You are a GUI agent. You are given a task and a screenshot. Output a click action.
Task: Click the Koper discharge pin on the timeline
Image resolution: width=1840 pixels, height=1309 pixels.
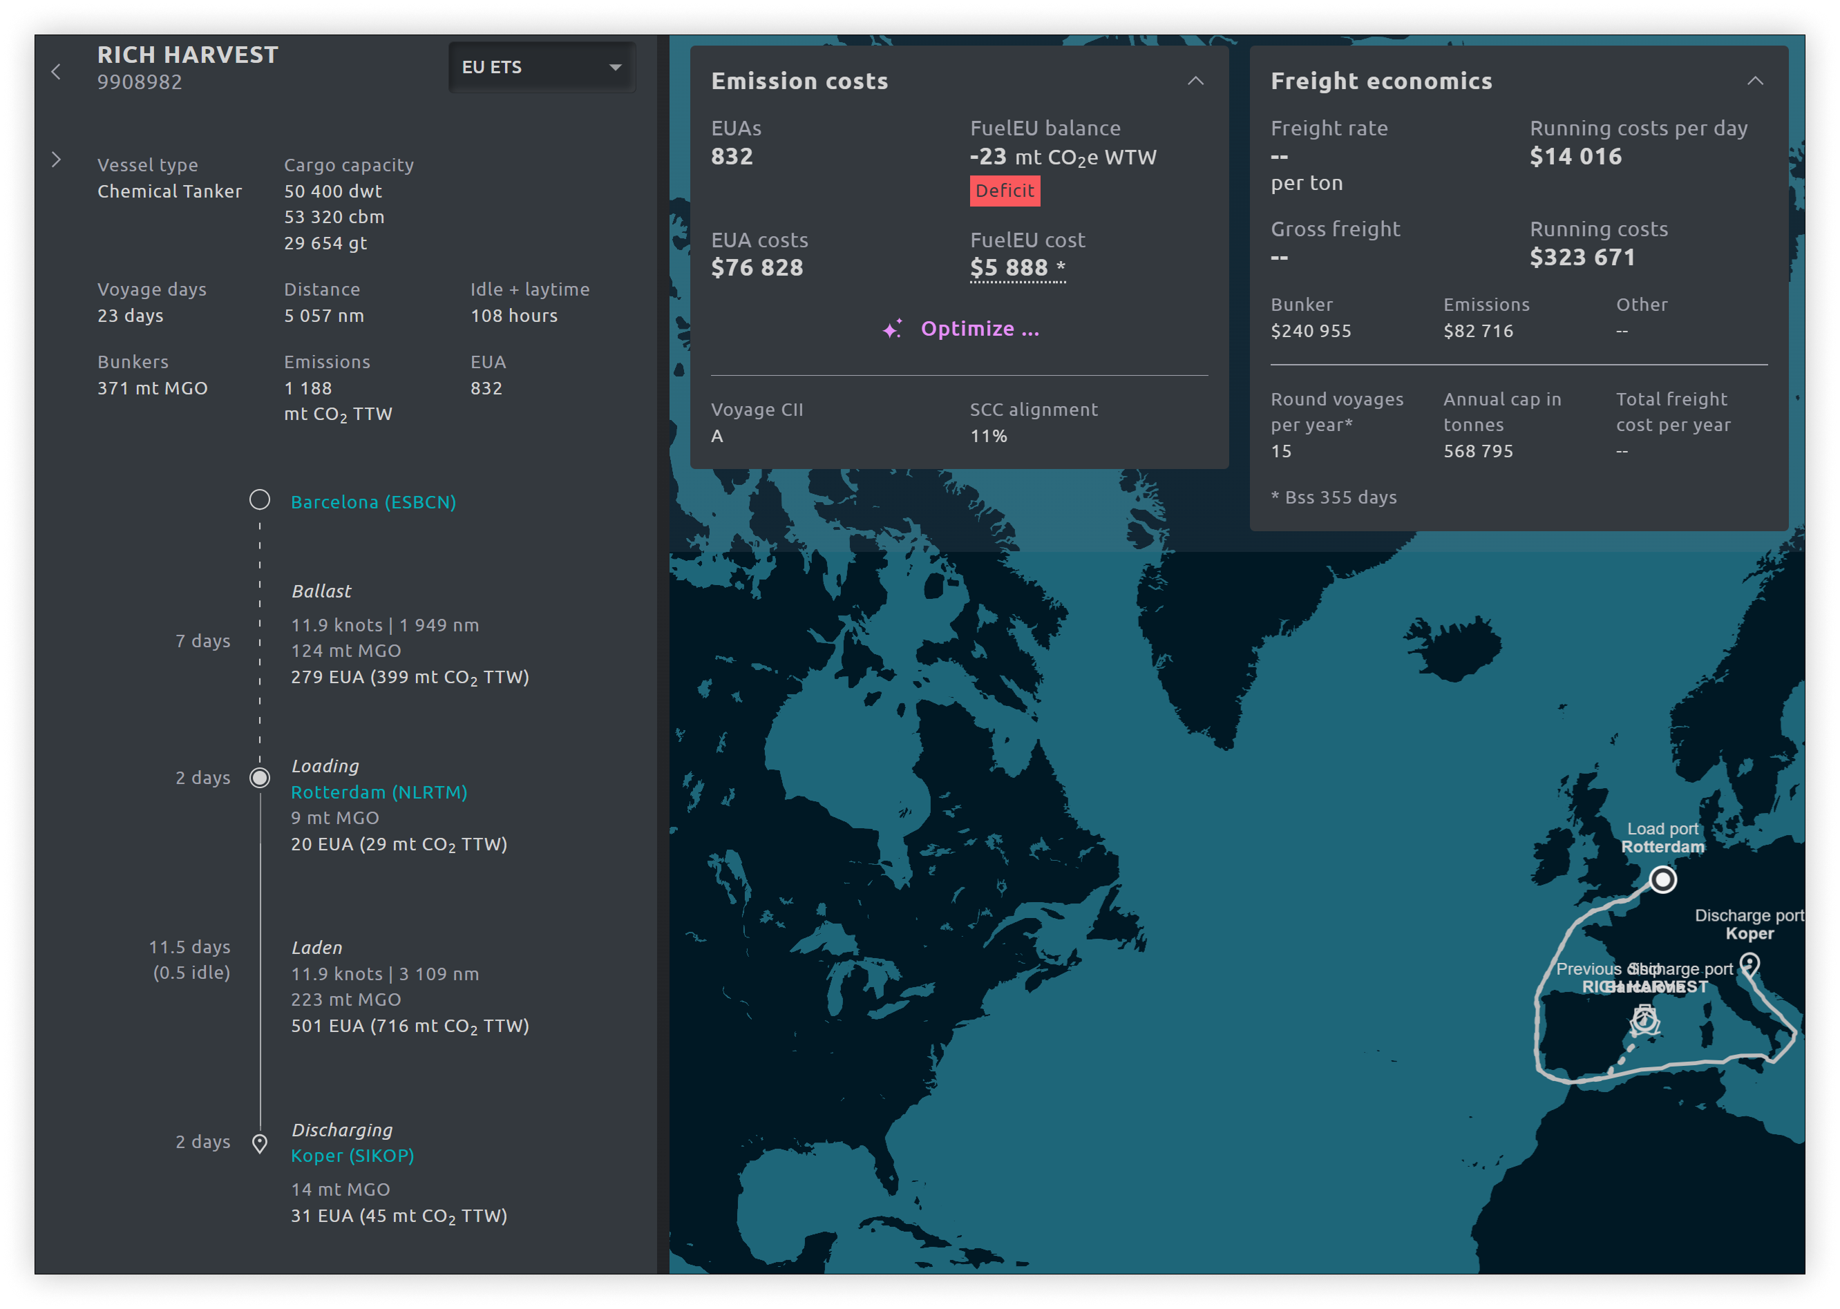[260, 1143]
